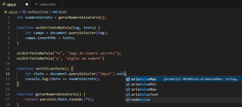Click the property icon beside ariaValueMin
The image size is (242, 107).
tap(128, 84)
